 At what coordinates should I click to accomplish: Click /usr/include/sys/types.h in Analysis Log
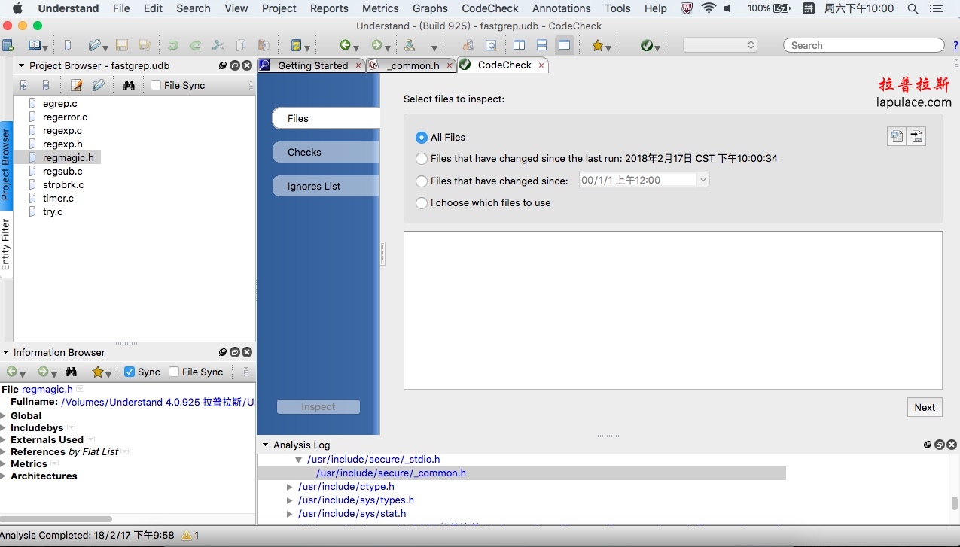(356, 500)
